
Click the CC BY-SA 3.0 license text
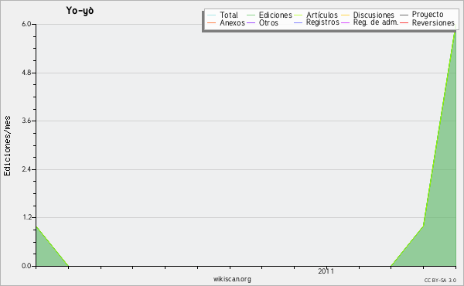(x=440, y=281)
